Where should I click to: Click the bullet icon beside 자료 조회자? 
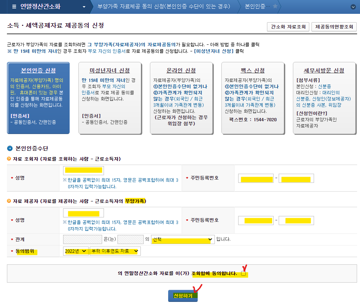(x=9, y=159)
